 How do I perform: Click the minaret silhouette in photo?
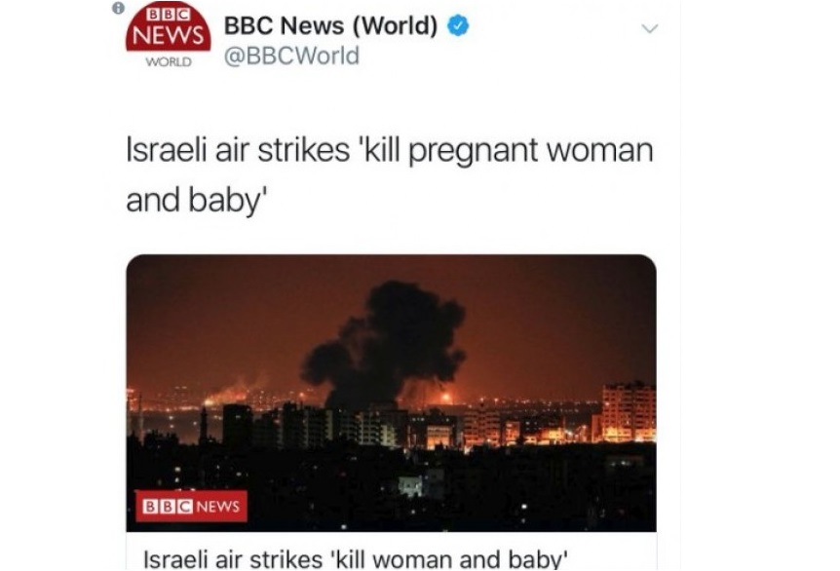[x=204, y=424]
